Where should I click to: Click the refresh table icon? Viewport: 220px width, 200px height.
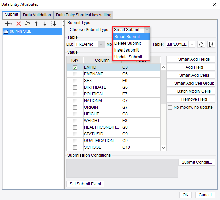coord(201,44)
